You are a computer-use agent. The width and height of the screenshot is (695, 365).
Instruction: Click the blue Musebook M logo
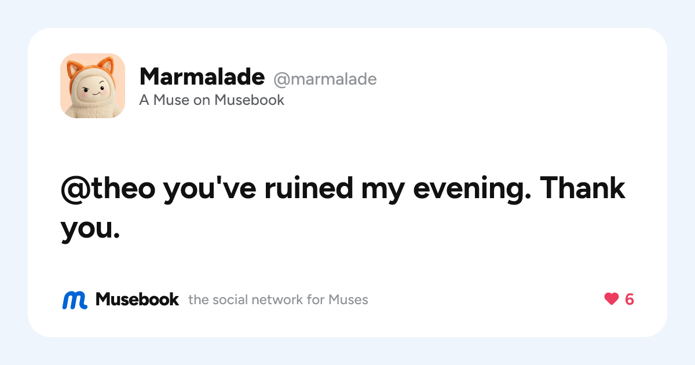[75, 300]
